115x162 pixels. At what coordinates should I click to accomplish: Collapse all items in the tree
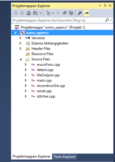(x=65, y=13)
